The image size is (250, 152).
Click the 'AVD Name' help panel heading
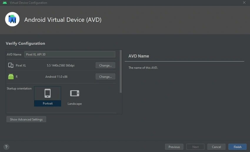139,56
